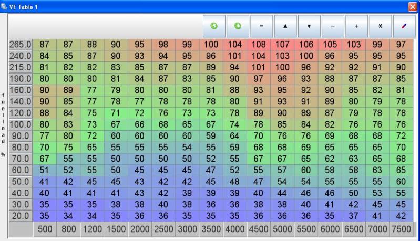The width and height of the screenshot is (420, 241).
Task: Select cell 108 at 265.0 load, 4500 RPM
Action: [259, 45]
